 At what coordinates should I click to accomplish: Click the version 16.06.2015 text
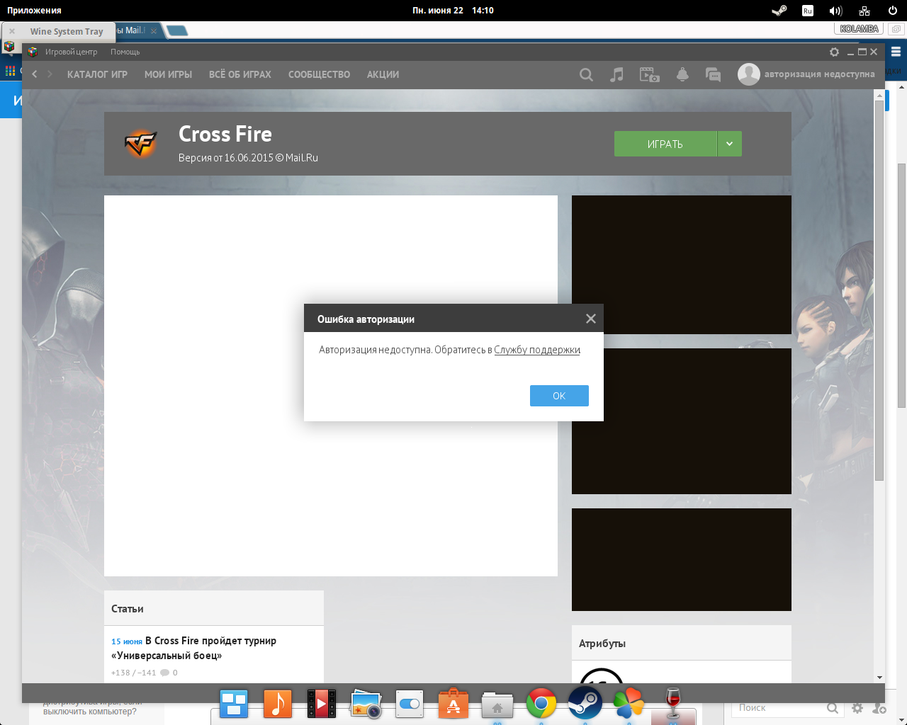click(248, 158)
